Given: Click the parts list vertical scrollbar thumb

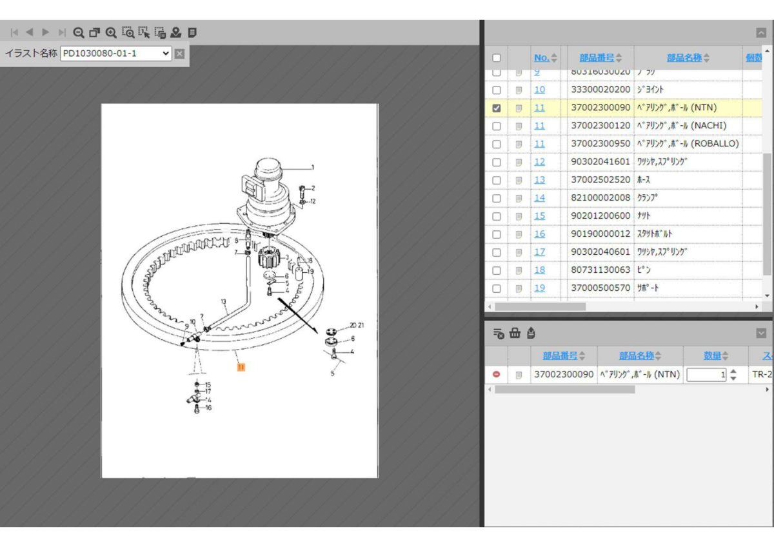Looking at the screenshot, I should click(x=767, y=214).
